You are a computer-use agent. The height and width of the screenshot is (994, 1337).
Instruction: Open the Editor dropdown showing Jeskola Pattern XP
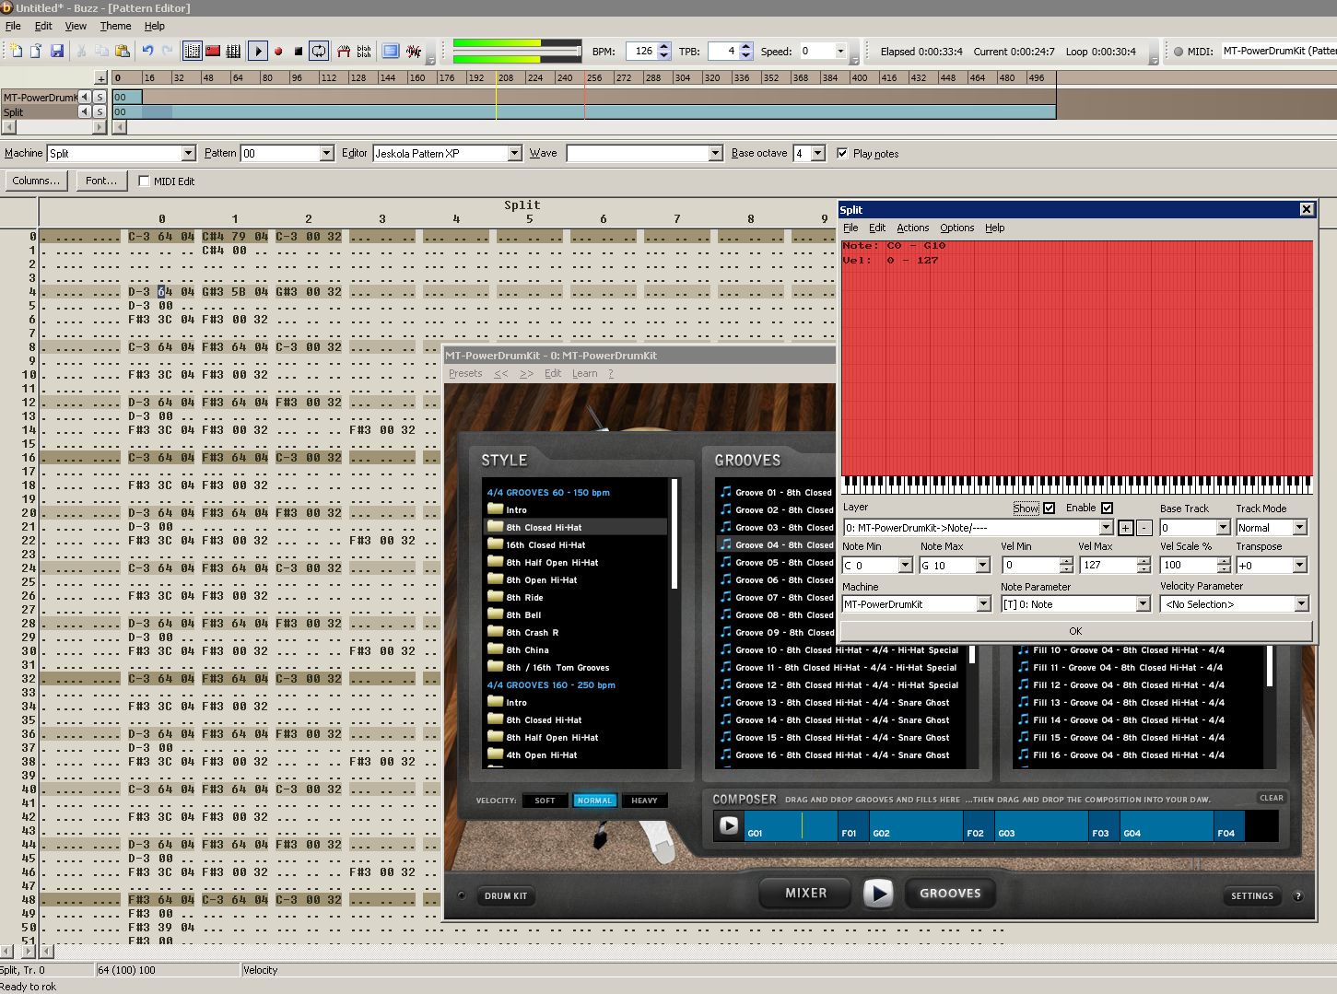514,154
